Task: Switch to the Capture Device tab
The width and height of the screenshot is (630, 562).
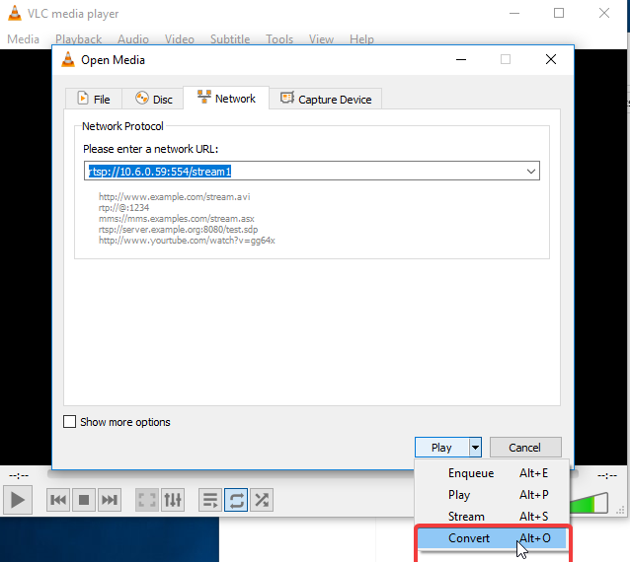Action: pos(326,99)
